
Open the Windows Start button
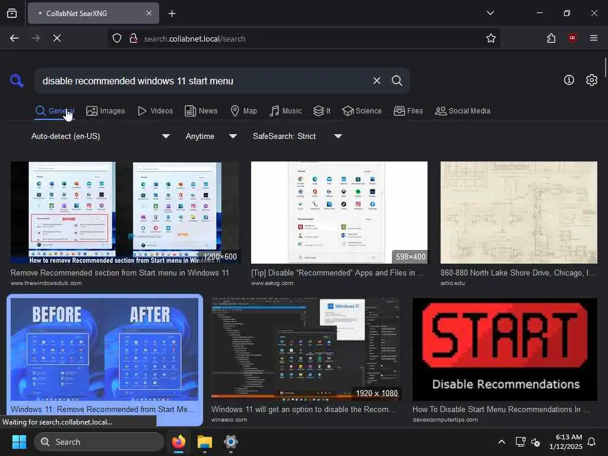pos(19,442)
